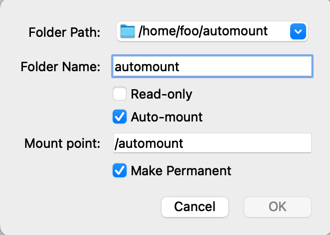
Task: Click the "Folder Path:" label
Action: click(64, 33)
